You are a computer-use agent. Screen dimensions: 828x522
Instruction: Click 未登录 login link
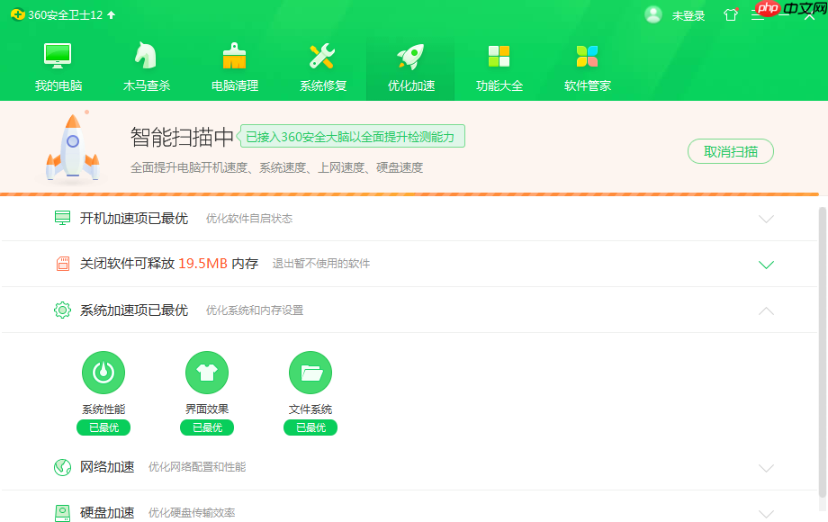click(688, 16)
